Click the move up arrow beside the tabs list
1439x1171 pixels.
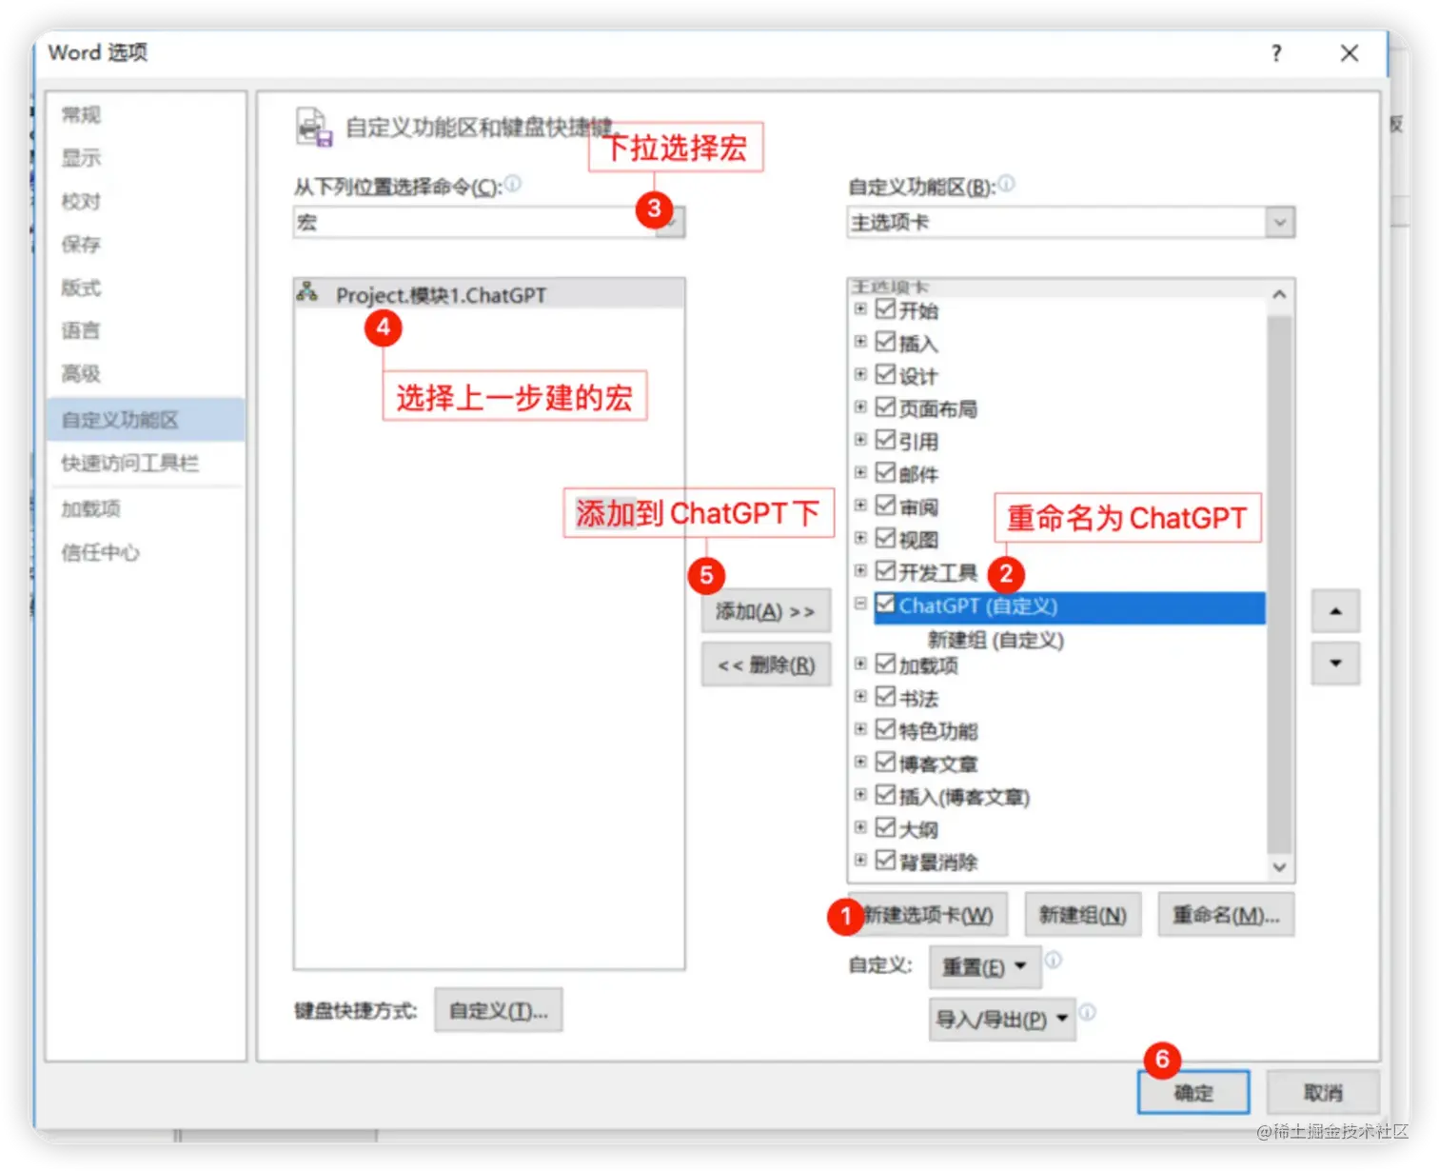click(1335, 610)
